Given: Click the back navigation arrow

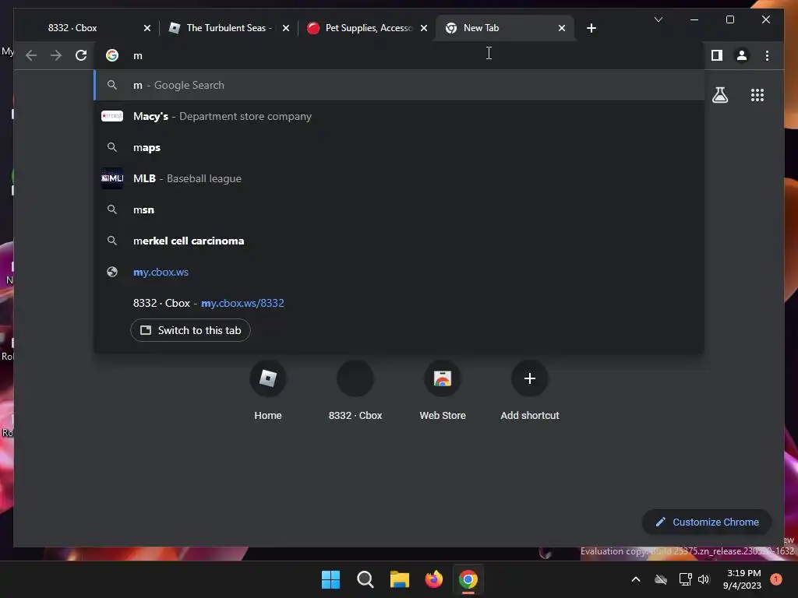Looking at the screenshot, I should pyautogui.click(x=31, y=55).
